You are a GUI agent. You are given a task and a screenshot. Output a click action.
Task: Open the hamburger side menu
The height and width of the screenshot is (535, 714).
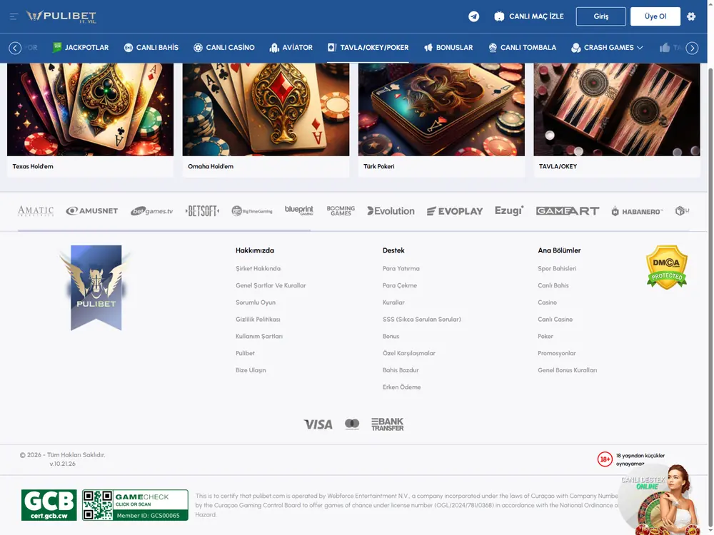coord(14,16)
